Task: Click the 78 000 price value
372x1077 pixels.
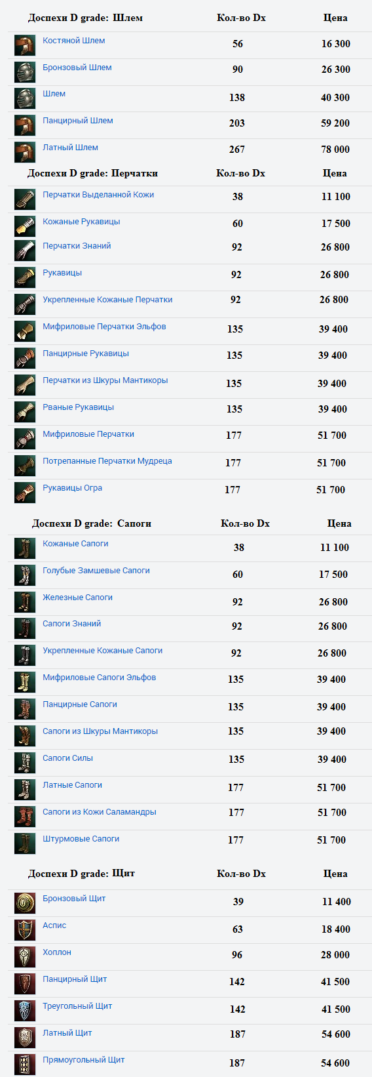Action: pyautogui.click(x=335, y=150)
